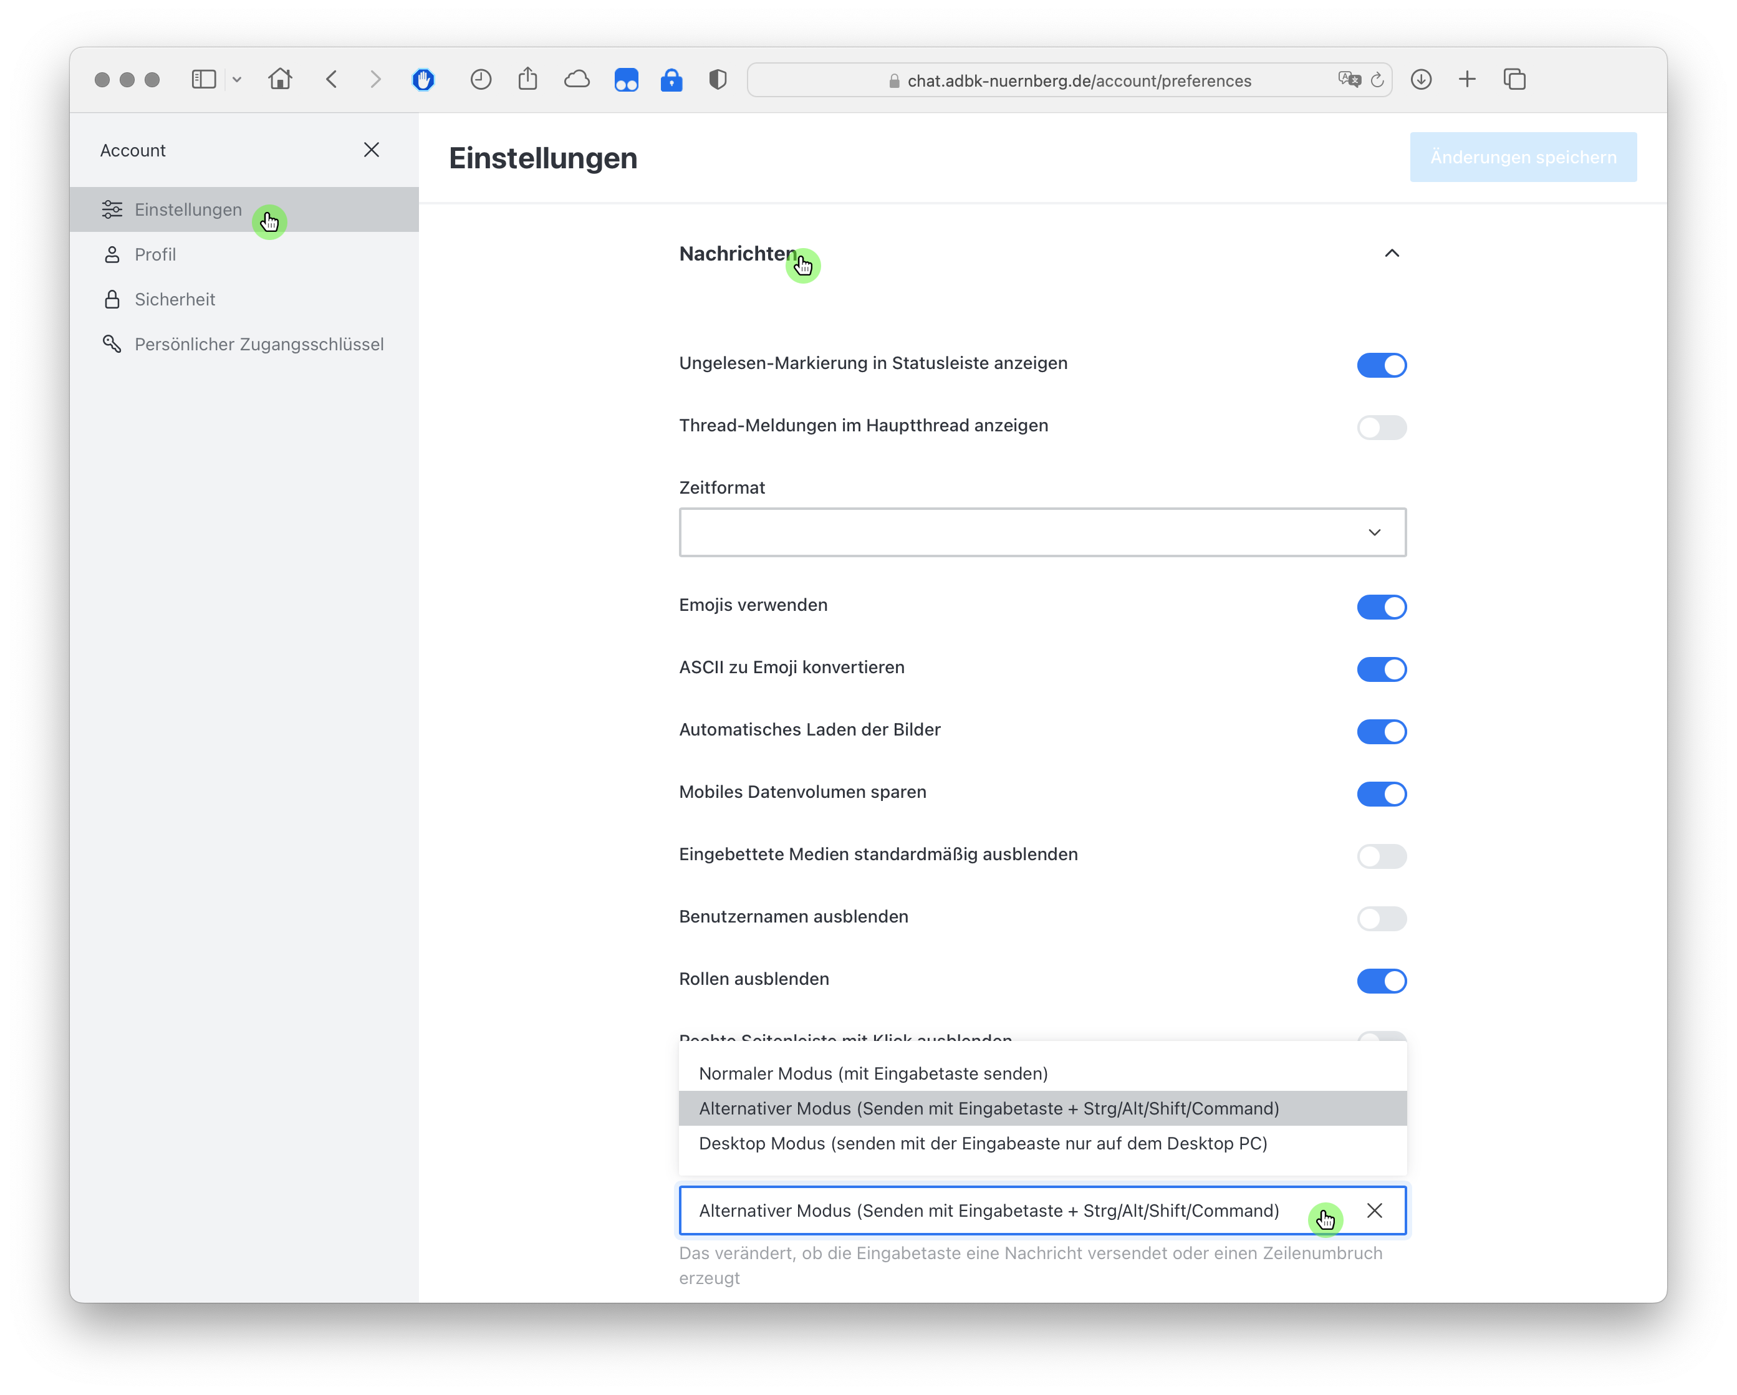Navigate back with the back arrow
Screen dimensions: 1737x1395
(332, 79)
